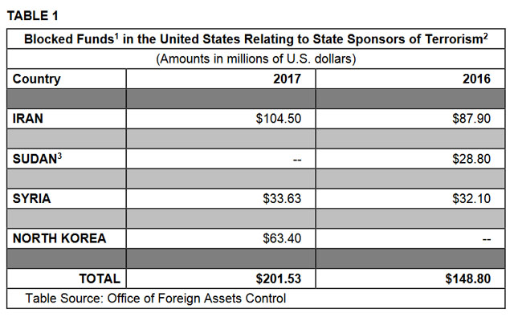Click the 2016 total $148.80
The width and height of the screenshot is (514, 321).
pyautogui.click(x=467, y=278)
